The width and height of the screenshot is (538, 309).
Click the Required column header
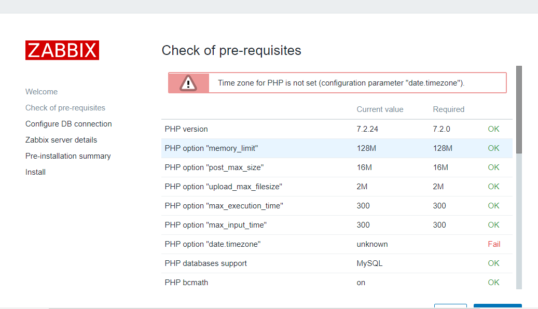click(x=448, y=109)
